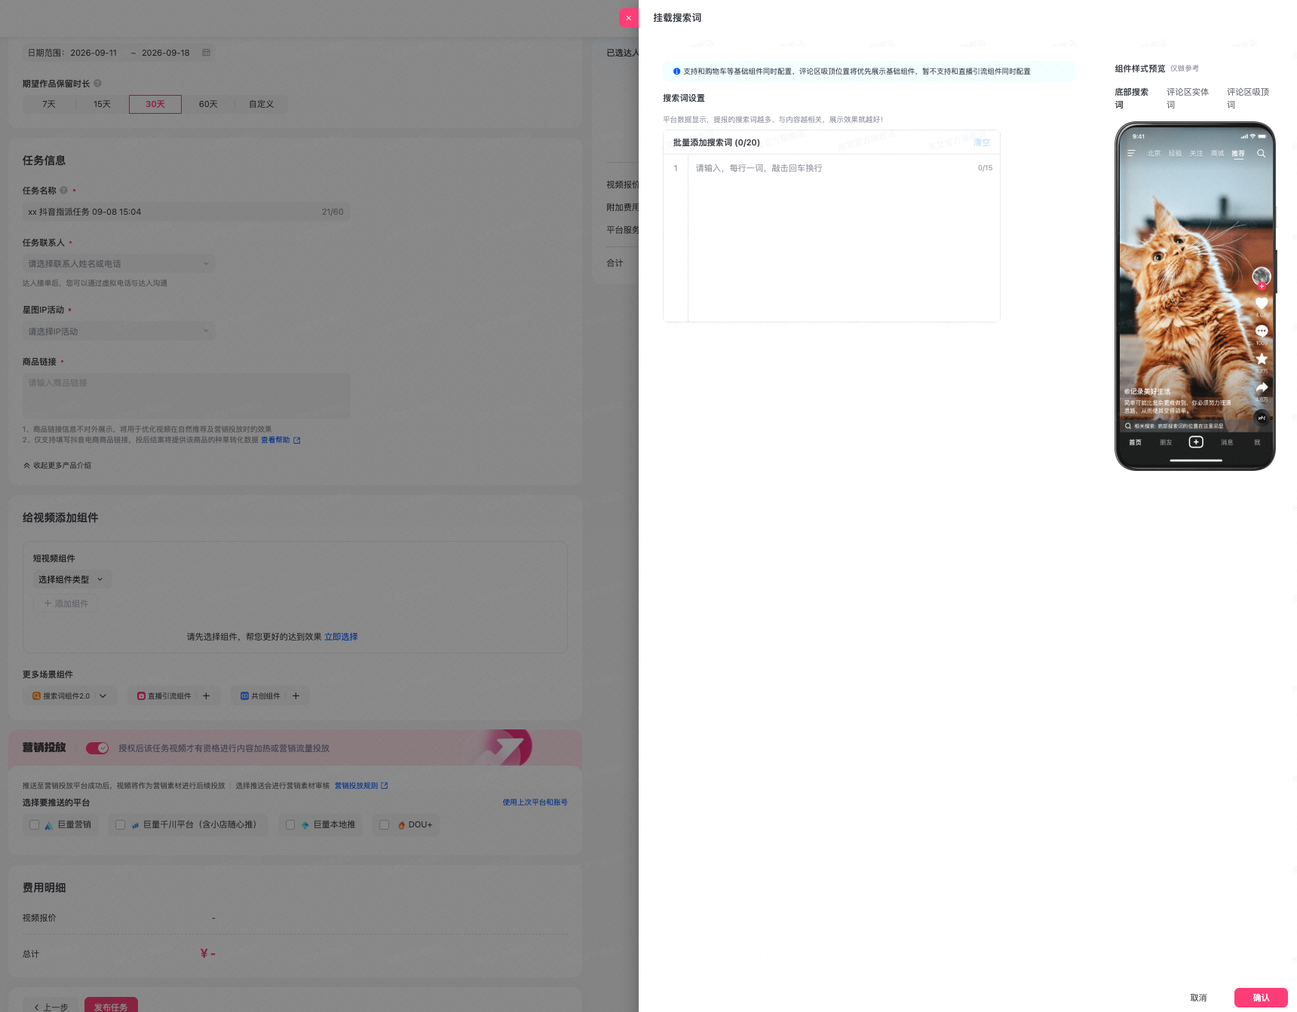1297x1012 pixels.
Task: Click the star favorite icon in the phone preview
Action: click(x=1262, y=359)
